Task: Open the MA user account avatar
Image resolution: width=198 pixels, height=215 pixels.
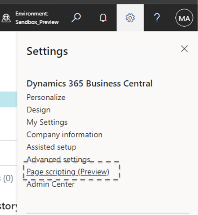Action: point(184,18)
